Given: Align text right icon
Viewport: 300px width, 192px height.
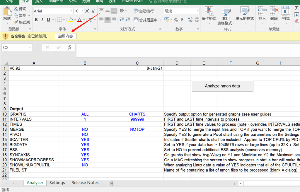Looking at the screenshot, I should (114, 20).
